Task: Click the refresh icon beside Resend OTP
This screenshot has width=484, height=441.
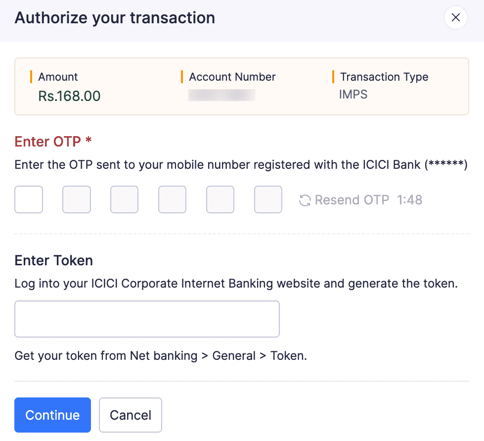Action: click(x=307, y=199)
